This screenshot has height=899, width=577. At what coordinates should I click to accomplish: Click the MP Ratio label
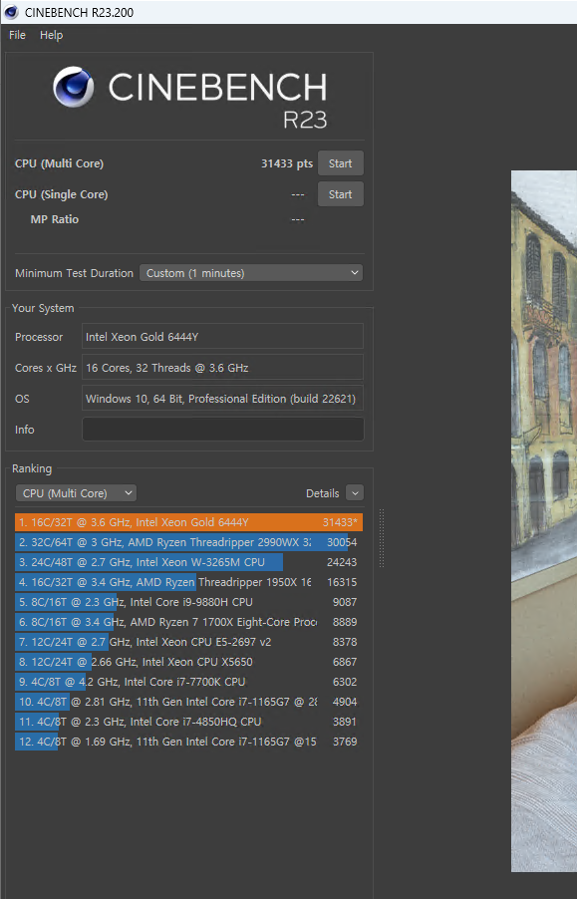pos(55,219)
